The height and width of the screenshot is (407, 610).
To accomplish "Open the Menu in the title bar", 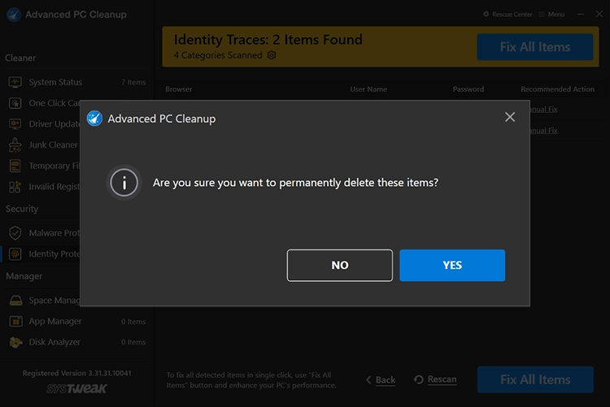I will [x=551, y=15].
